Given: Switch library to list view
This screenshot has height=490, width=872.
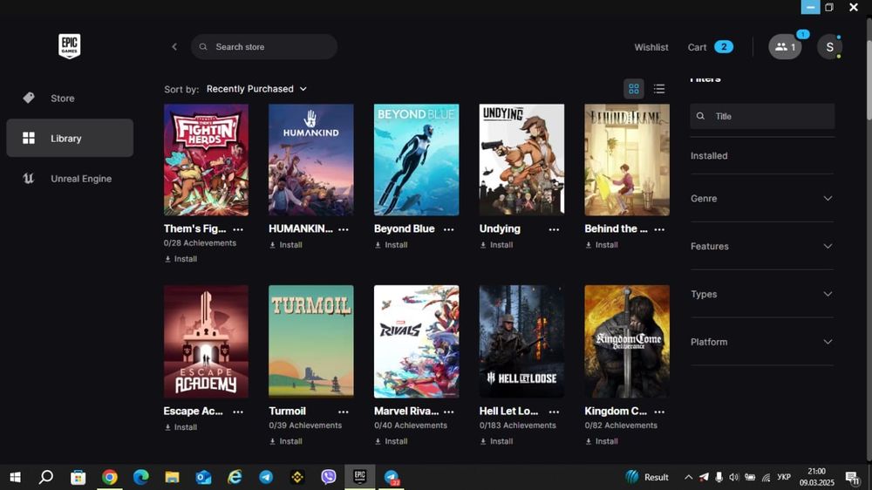Looking at the screenshot, I should [x=659, y=89].
